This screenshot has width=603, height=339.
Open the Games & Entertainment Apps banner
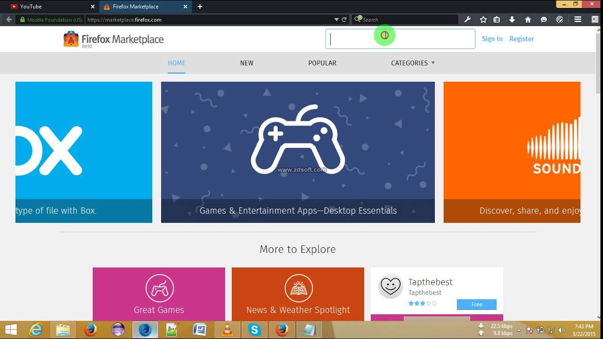click(x=298, y=152)
